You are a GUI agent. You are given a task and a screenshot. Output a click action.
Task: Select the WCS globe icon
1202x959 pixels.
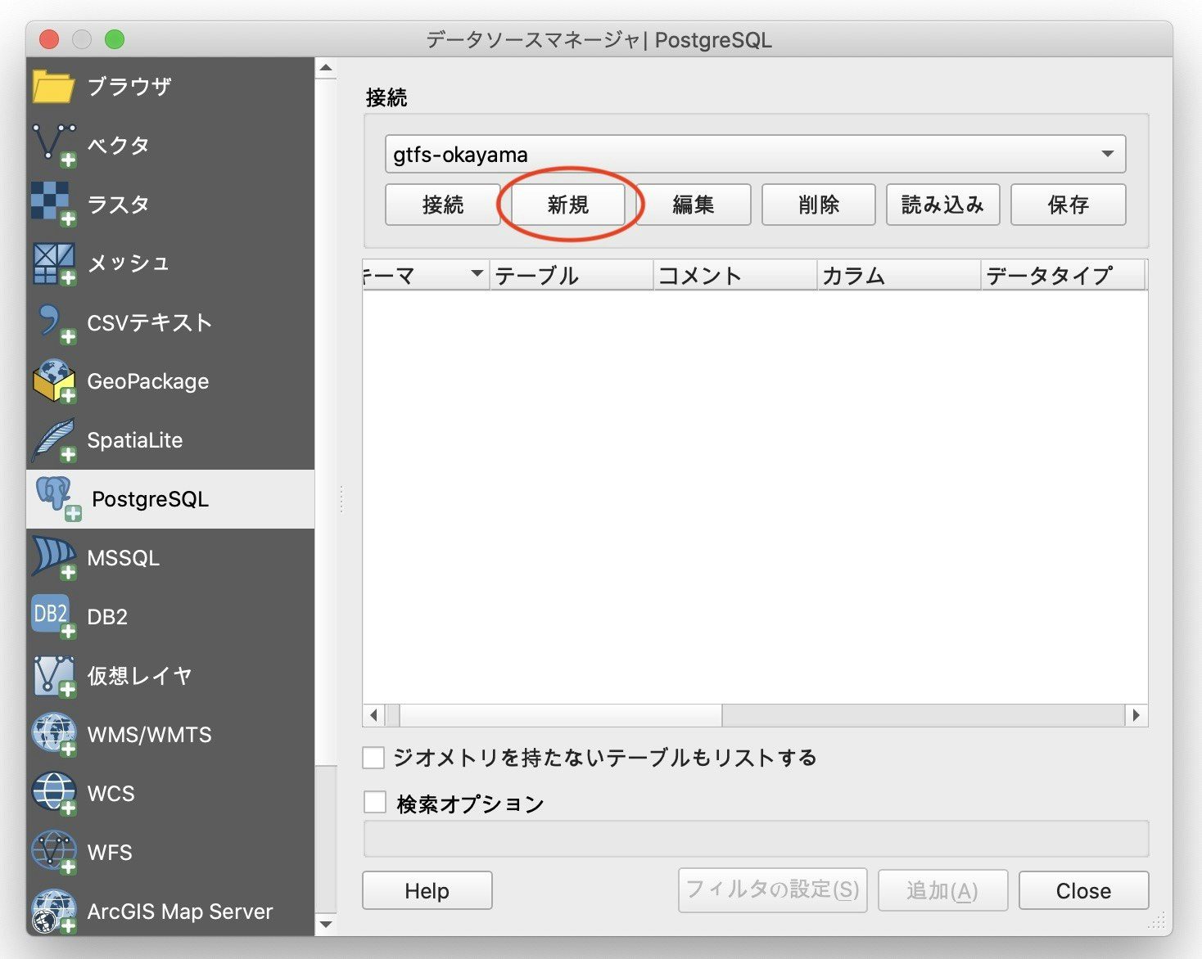point(54,794)
